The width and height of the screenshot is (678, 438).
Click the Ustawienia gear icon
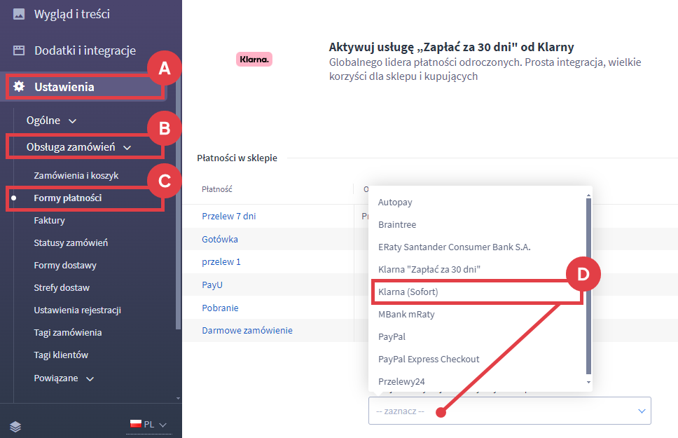[19, 87]
